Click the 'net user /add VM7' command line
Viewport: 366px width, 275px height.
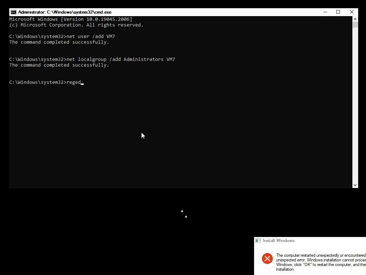click(x=62, y=36)
